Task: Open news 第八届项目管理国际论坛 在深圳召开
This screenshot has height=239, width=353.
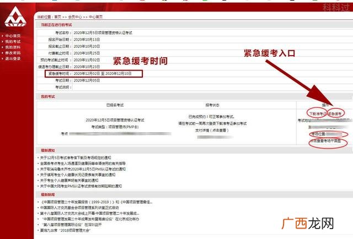Action: (x=71, y=225)
